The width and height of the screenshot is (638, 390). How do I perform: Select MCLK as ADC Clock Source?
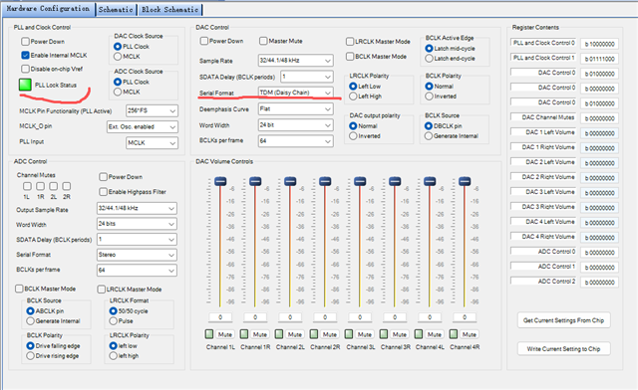coord(118,92)
